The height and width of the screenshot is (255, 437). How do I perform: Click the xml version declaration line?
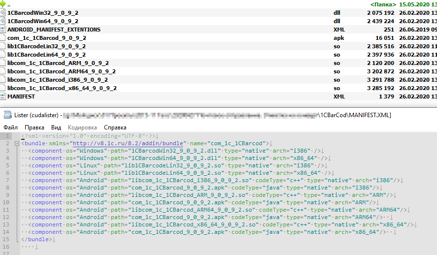click(x=89, y=136)
